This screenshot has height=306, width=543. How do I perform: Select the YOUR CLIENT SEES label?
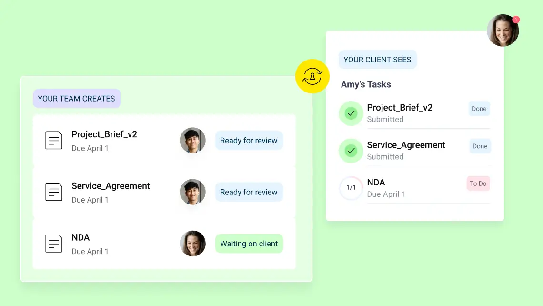pyautogui.click(x=377, y=60)
